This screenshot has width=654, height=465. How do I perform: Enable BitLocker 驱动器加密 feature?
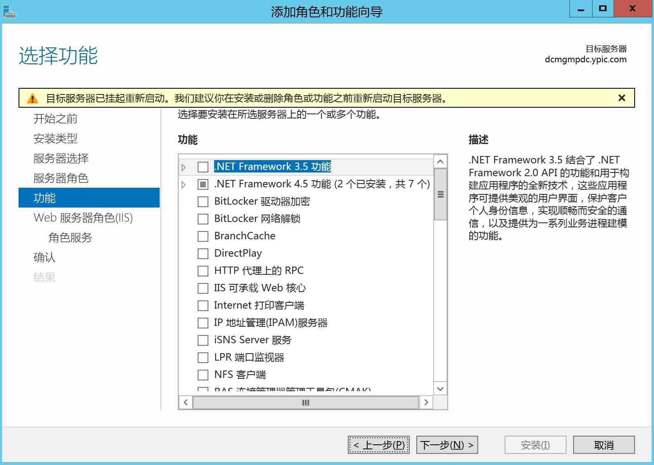click(x=203, y=202)
